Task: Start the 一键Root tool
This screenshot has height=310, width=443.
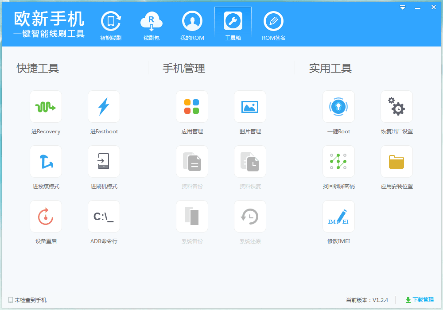Action: [x=338, y=107]
